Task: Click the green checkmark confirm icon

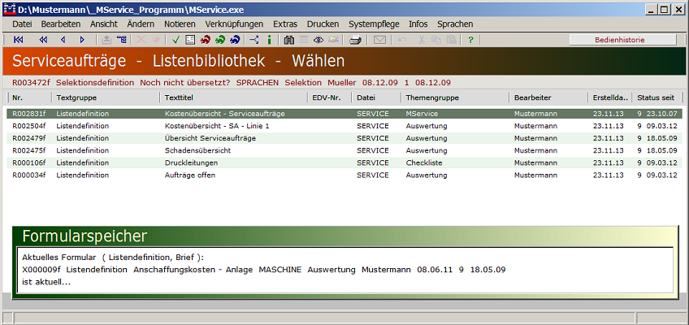Action: point(176,40)
